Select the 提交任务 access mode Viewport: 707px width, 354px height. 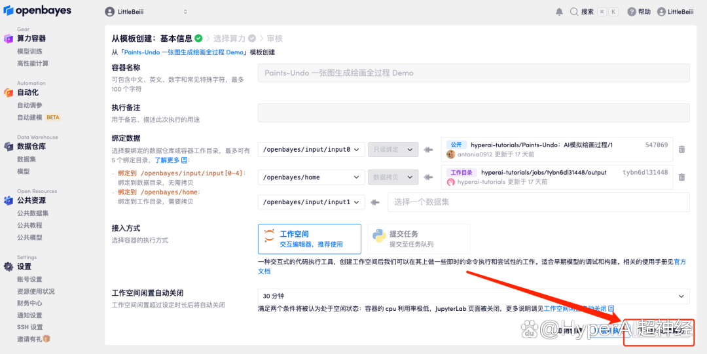[419, 239]
